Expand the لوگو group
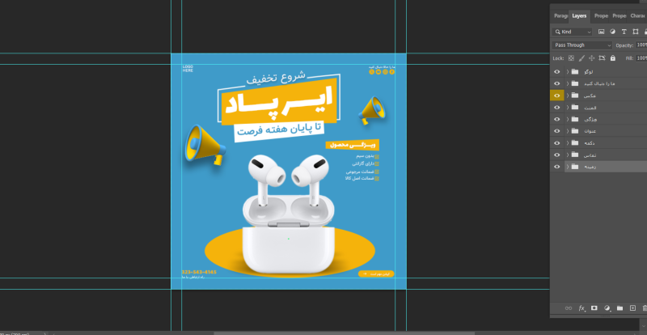 [x=568, y=72]
